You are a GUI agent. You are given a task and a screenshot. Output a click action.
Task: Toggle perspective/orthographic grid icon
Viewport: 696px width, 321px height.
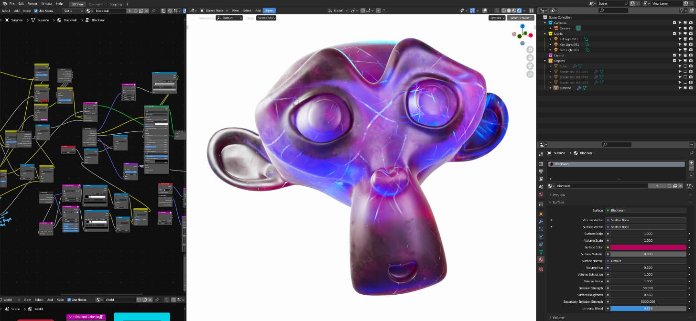pos(530,74)
